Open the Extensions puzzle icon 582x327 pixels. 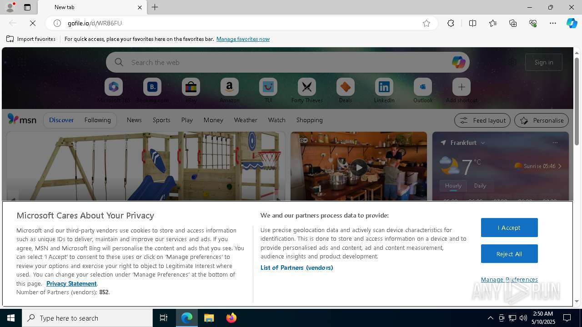[451, 23]
